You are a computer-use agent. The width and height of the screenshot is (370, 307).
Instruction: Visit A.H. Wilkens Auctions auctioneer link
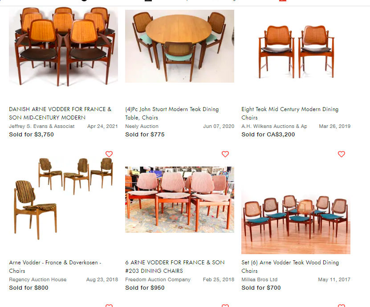274,126
